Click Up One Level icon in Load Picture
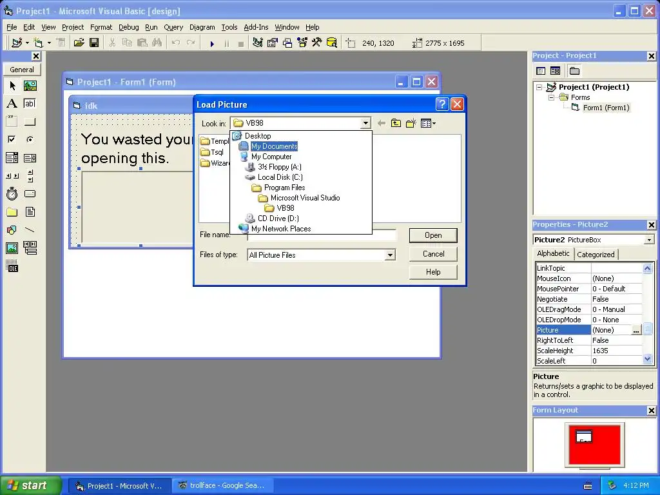This screenshot has width=660, height=495. [396, 123]
